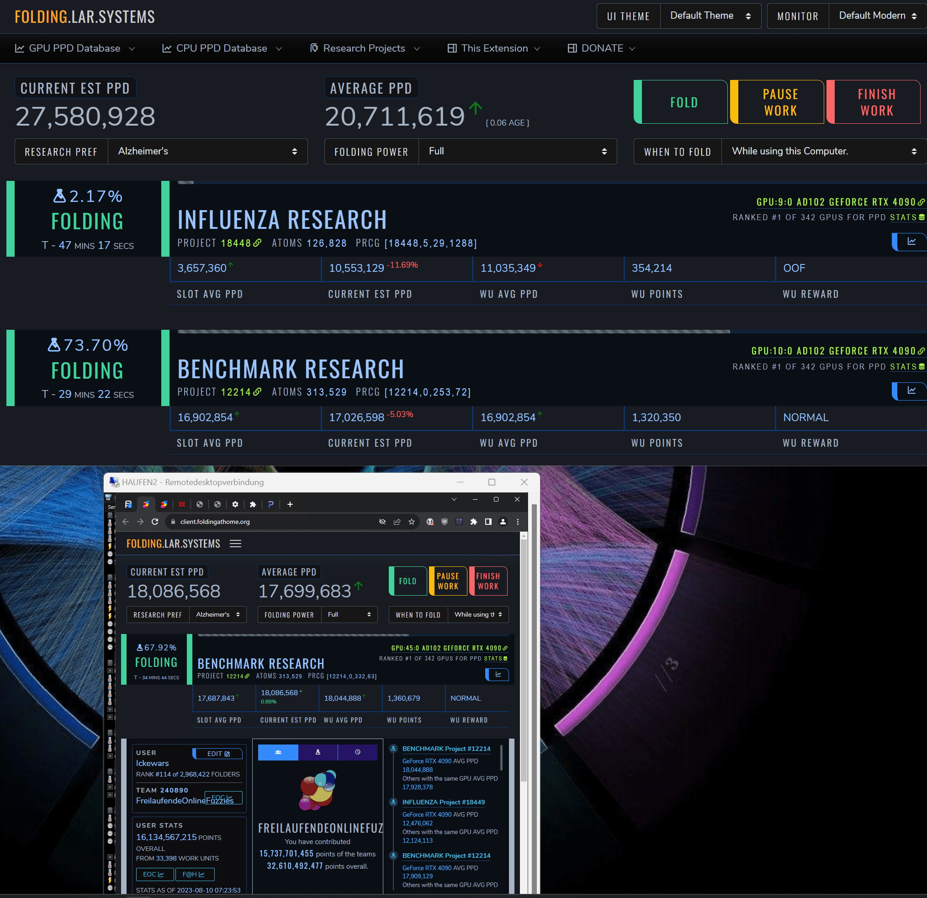This screenshot has height=898, width=927.
Task: Click Benchmark Research progress bar
Action: point(453,332)
